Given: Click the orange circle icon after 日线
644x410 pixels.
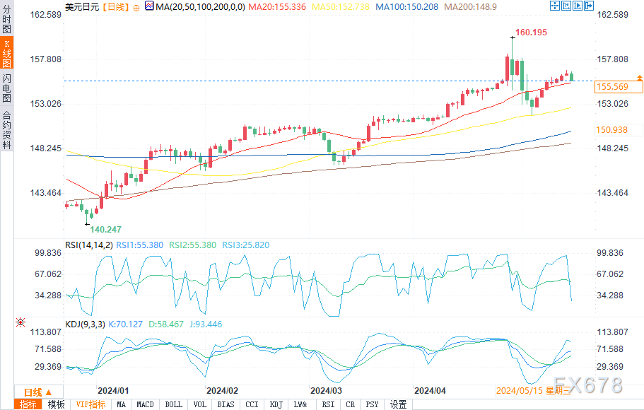Looking at the screenshot, I should pyautogui.click(x=136, y=7).
